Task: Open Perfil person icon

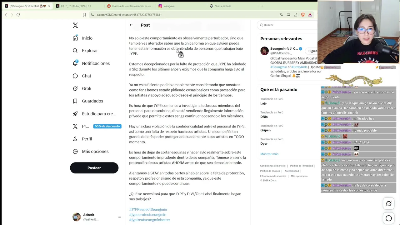Action: pos(75,139)
